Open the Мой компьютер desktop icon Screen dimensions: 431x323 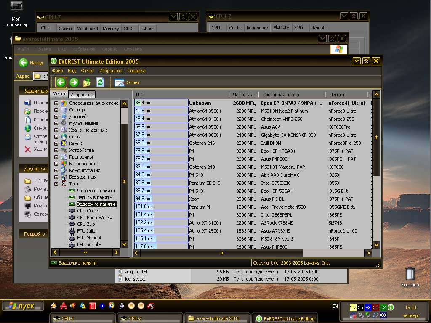[x=16, y=14]
